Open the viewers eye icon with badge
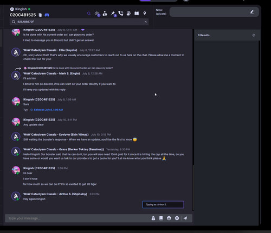The height and width of the screenshot is (233, 271). point(97,14)
